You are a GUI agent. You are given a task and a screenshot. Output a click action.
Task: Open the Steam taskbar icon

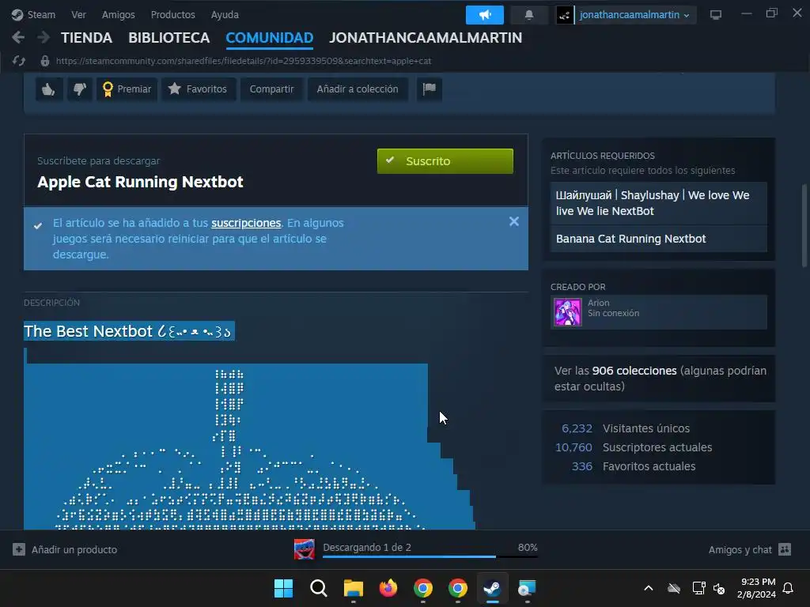tap(492, 588)
